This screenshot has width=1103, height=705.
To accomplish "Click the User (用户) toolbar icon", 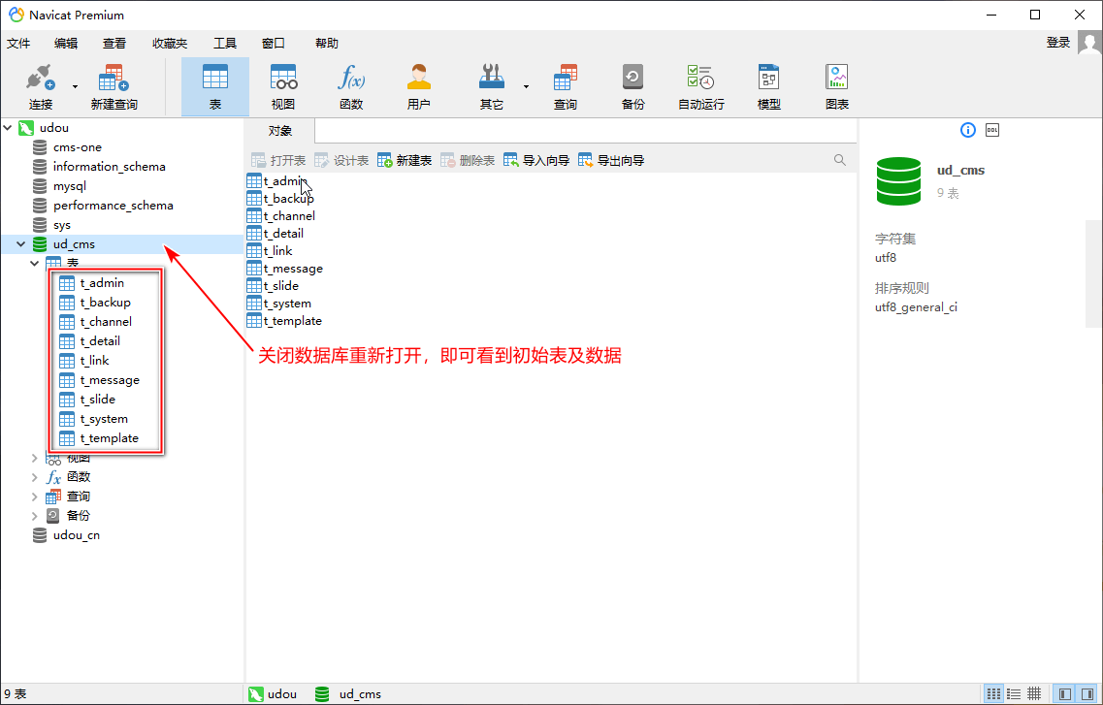I will tap(419, 86).
